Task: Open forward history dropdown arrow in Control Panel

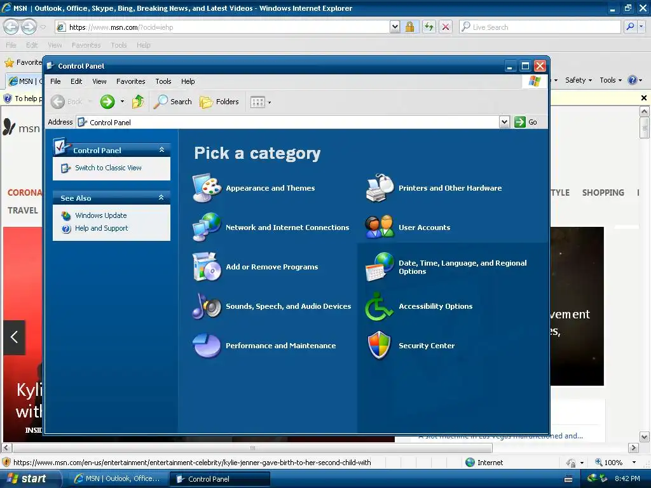Action: 122,102
